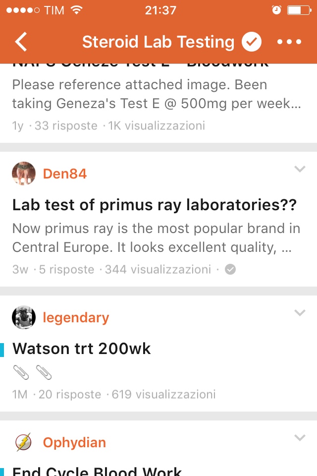Open the Den84 username link
This screenshot has height=476, width=317.
[65, 174]
